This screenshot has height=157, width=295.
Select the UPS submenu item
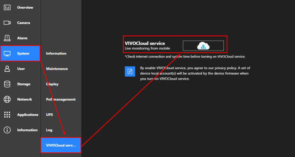[49, 115]
